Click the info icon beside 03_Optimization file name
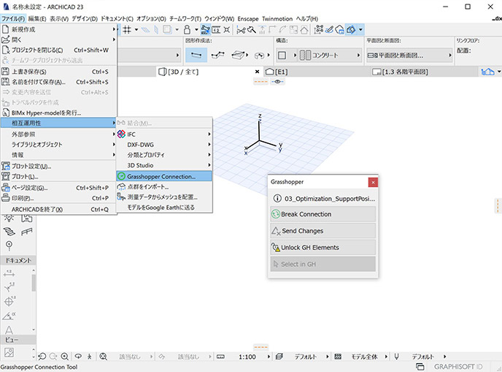The width and height of the screenshot is (502, 372). click(x=277, y=199)
